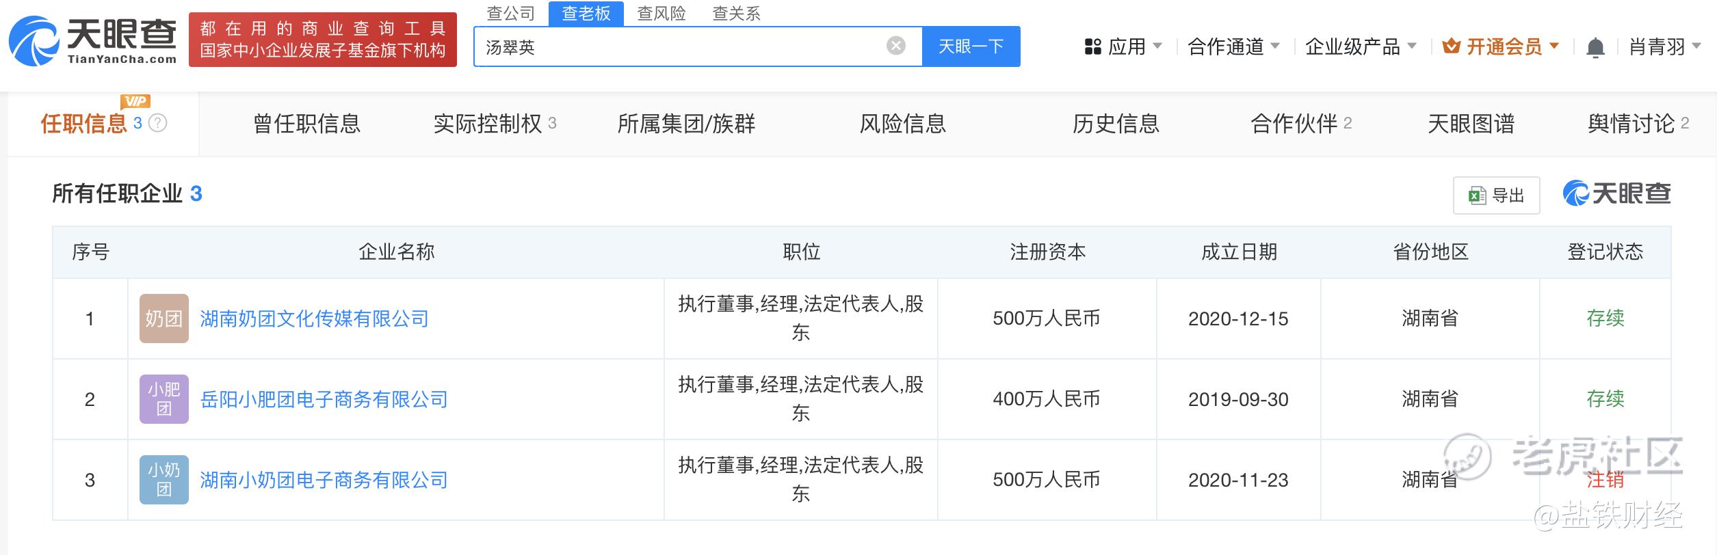Screen dimensions: 1717x555
Task: Open help question mark beside 任职信息
Action: pyautogui.click(x=158, y=123)
